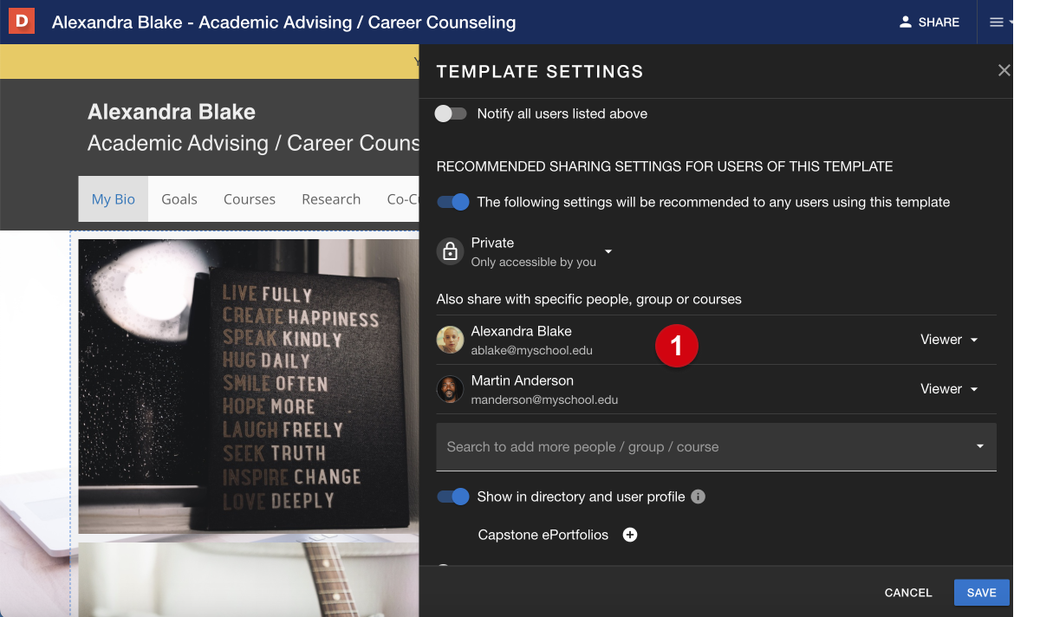Click the Private padlock icon
The height and width of the screenshot is (617, 1040).
(x=450, y=251)
